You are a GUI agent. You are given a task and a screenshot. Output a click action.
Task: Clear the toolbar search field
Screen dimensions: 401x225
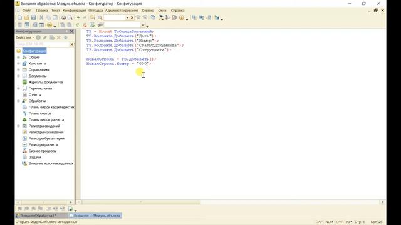click(132, 17)
